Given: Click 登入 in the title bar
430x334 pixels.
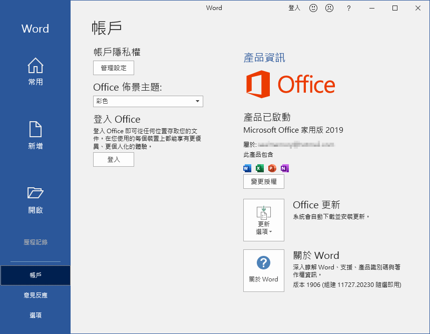Looking at the screenshot, I should [x=294, y=8].
